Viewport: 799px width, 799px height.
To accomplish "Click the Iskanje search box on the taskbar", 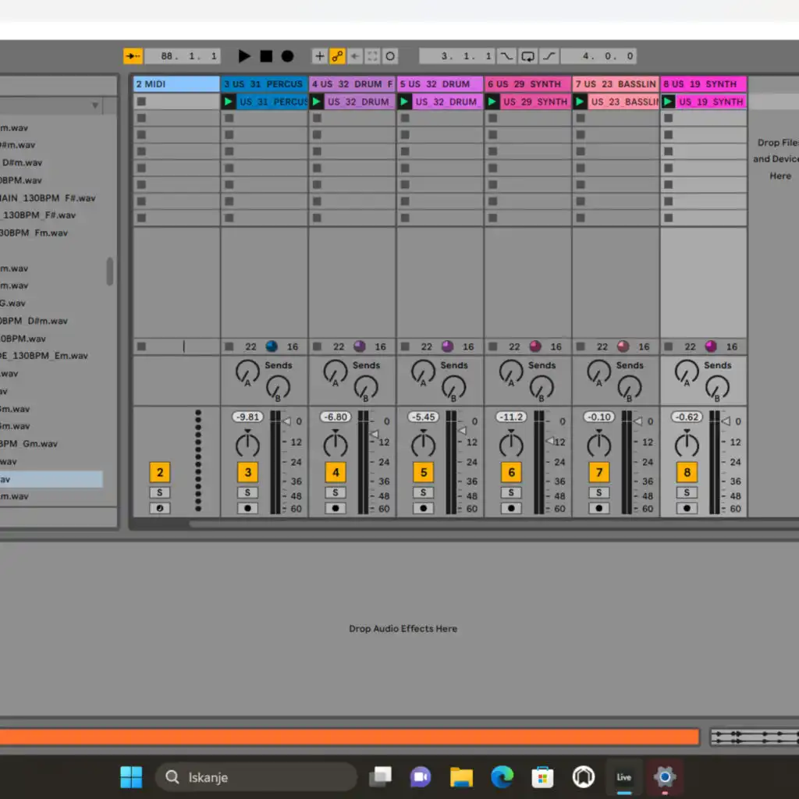I will 256,777.
